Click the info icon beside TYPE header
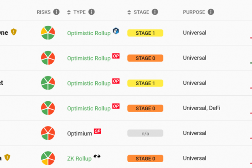 click(x=92, y=12)
